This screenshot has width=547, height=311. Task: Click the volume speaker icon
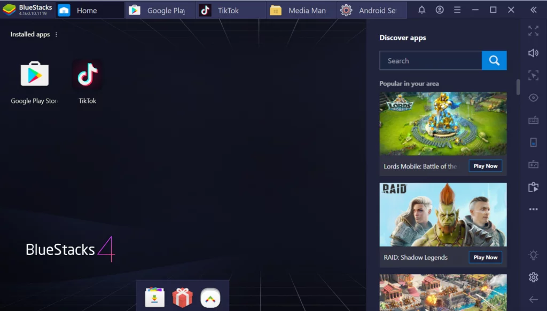coord(534,53)
